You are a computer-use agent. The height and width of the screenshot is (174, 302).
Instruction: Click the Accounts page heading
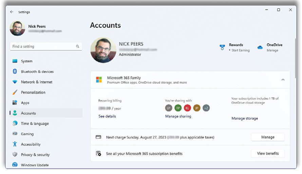[x=105, y=25]
